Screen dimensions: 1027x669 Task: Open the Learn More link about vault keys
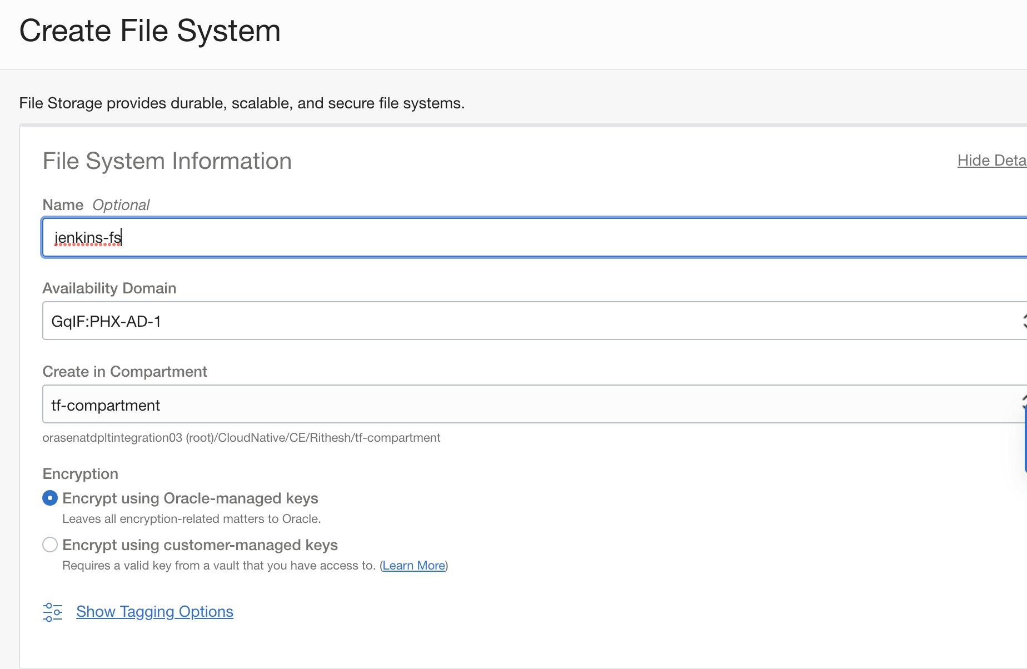[413, 565]
